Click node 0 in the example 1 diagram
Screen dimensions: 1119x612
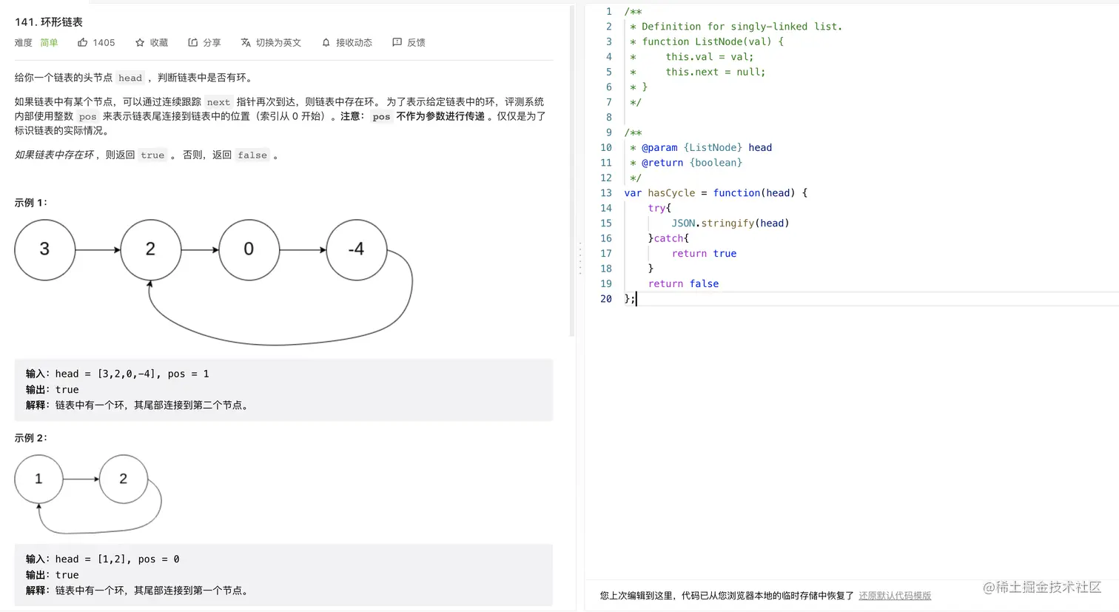(249, 249)
